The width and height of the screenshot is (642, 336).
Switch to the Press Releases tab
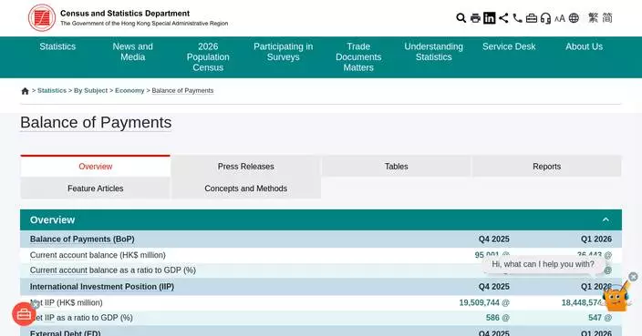[245, 167]
